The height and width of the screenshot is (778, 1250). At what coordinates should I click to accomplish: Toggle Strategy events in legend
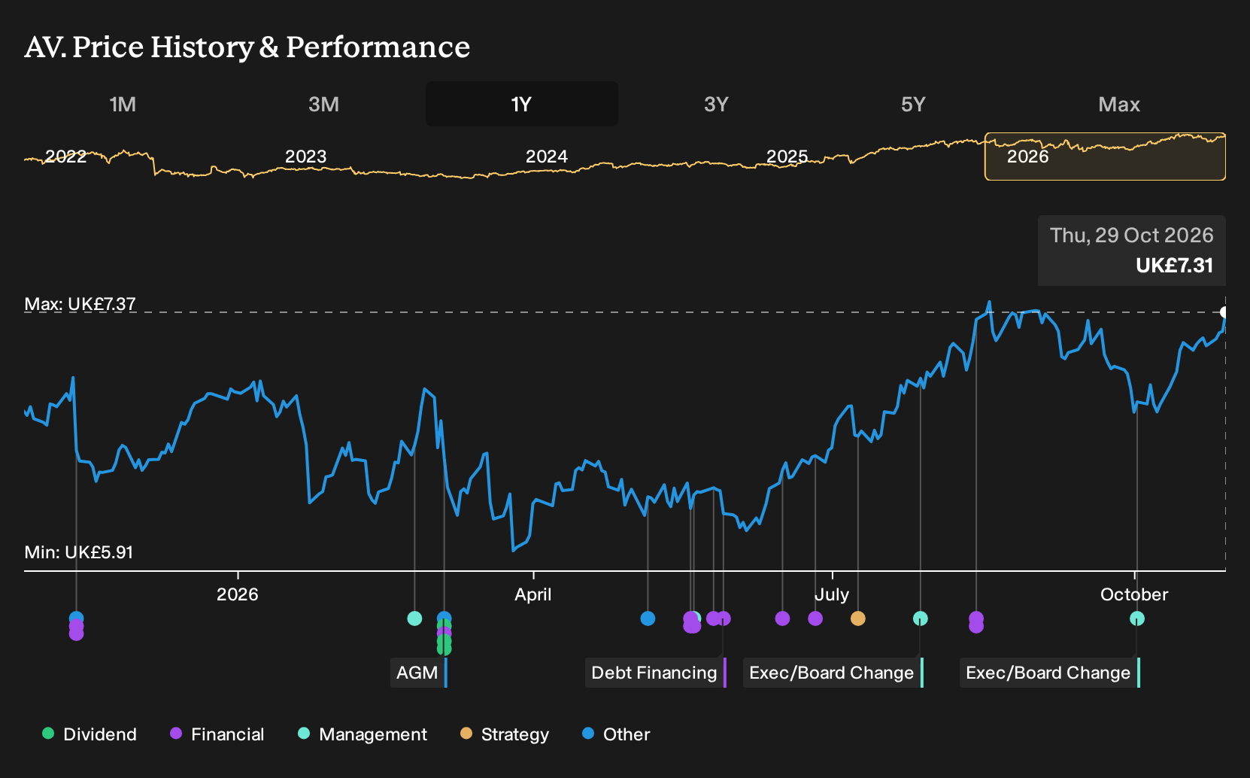505,734
